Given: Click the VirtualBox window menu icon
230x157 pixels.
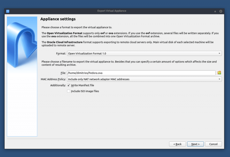Looking at the screenshot, I should coord(8,11).
